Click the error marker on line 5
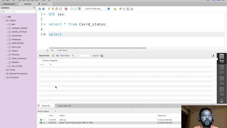This screenshot has height=128, width=227. [x=44, y=34]
